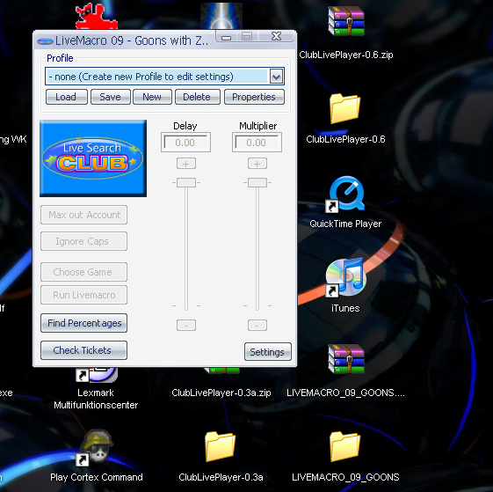This screenshot has width=493, height=492.
Task: Open profile Properties
Action: tap(254, 97)
